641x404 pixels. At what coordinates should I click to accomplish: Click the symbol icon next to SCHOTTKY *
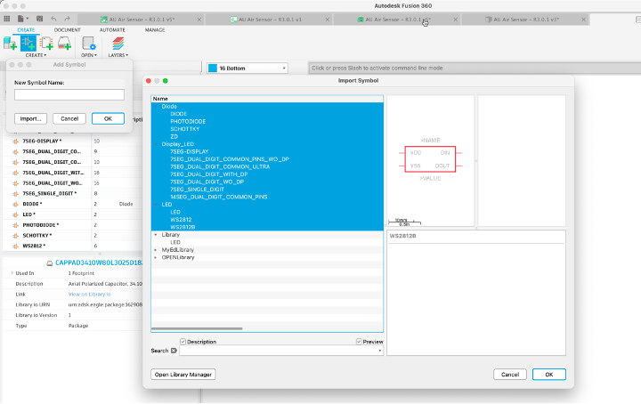(15, 235)
